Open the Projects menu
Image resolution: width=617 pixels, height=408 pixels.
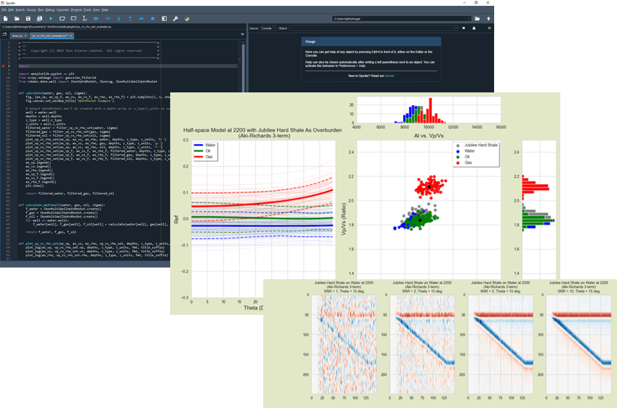(x=76, y=9)
